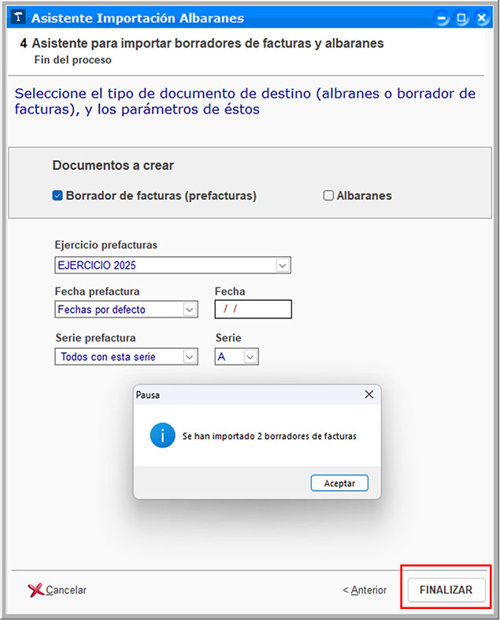This screenshot has height=620, width=500.
Task: Enable the Albaranes checkbox
Action: [329, 196]
